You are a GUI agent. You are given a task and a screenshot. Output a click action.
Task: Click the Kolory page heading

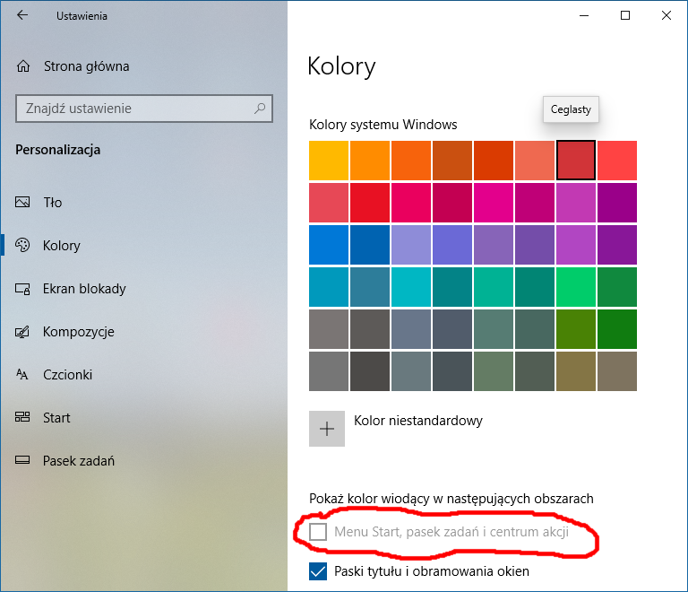(x=341, y=66)
